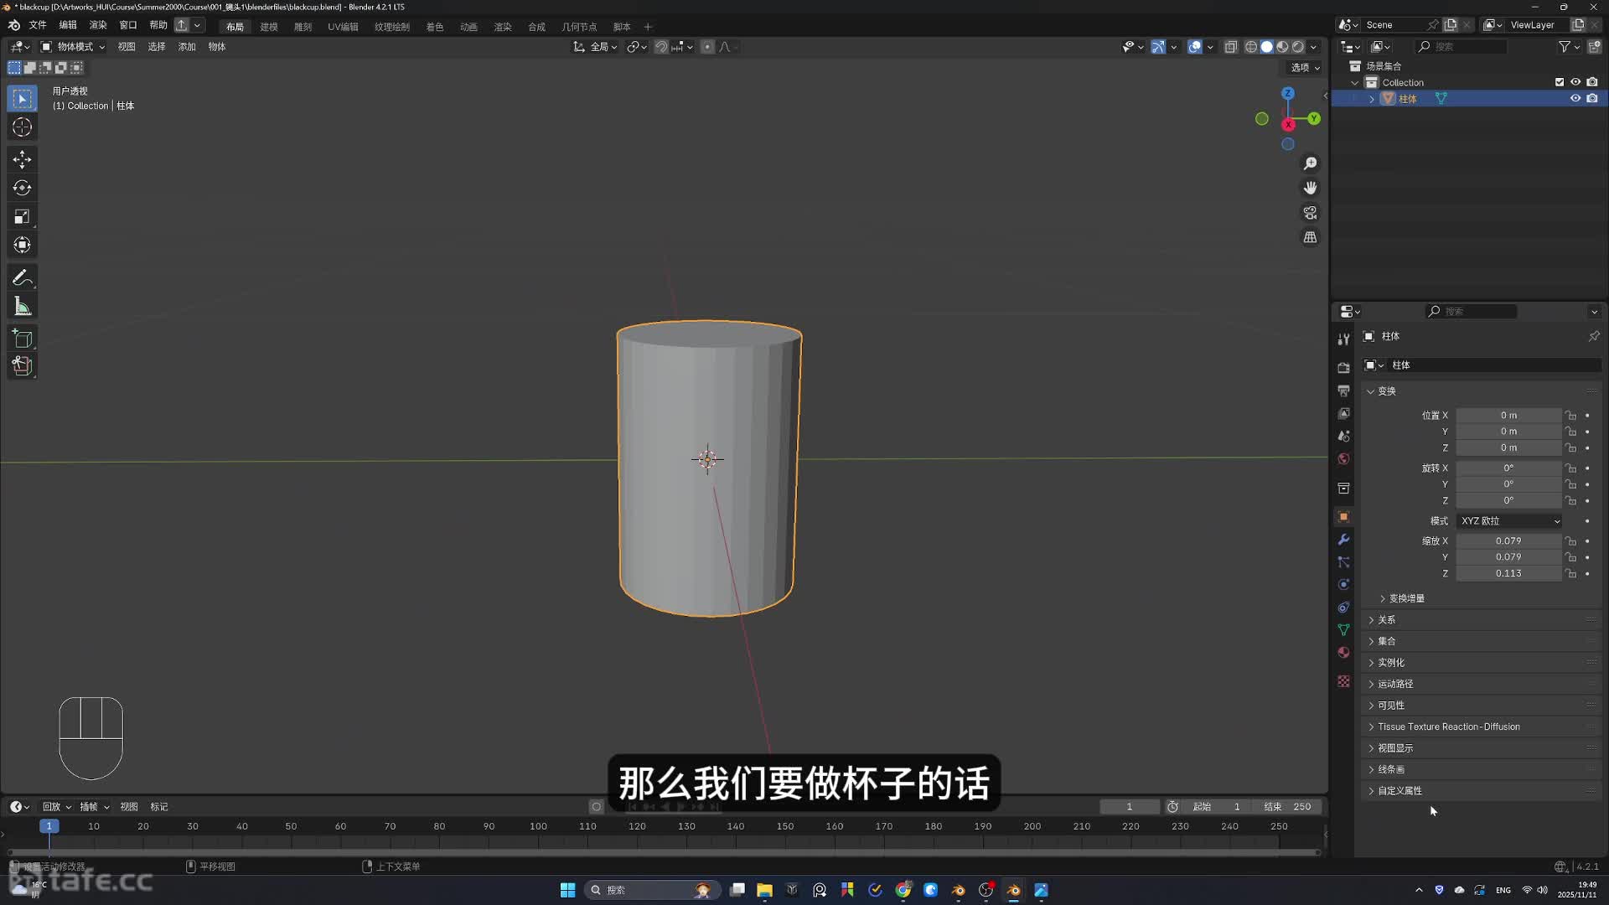The image size is (1609, 905).
Task: Select the Measure tool
Action: pyautogui.click(x=23, y=307)
